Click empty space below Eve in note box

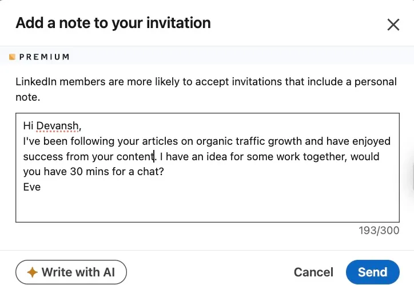[x=207, y=207]
